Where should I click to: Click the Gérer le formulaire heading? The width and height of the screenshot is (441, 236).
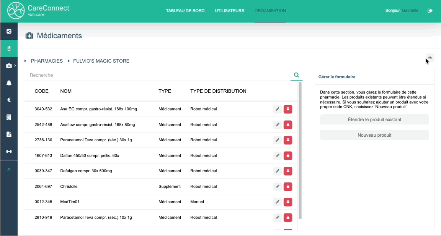[337, 77]
